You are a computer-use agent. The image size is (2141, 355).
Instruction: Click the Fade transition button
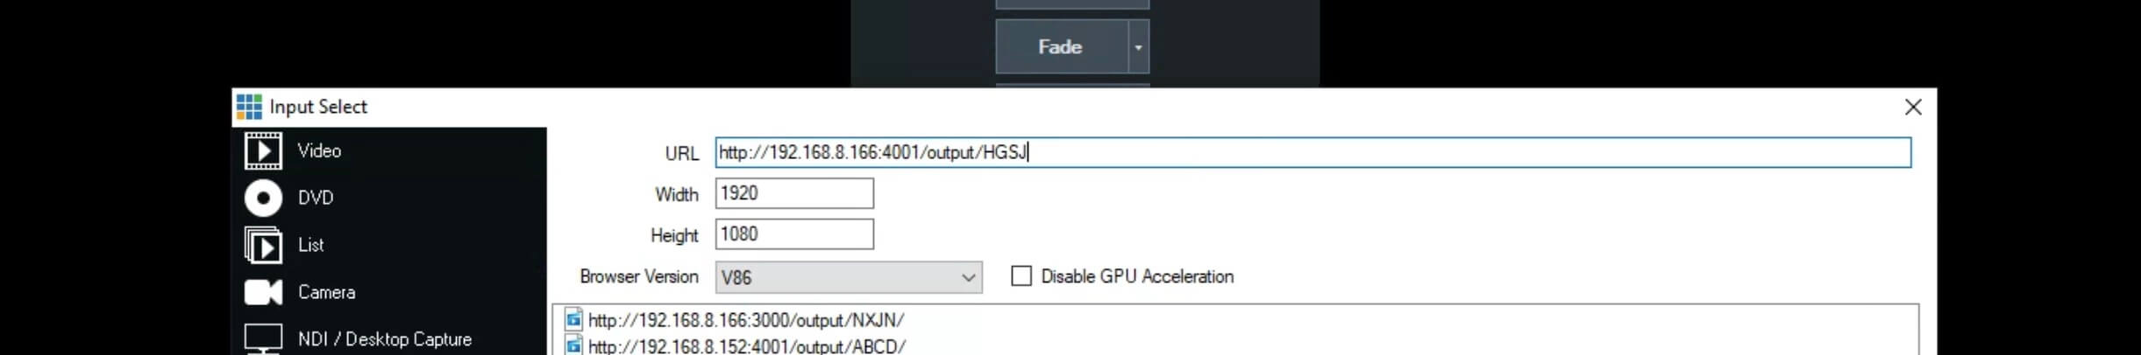1061,47
